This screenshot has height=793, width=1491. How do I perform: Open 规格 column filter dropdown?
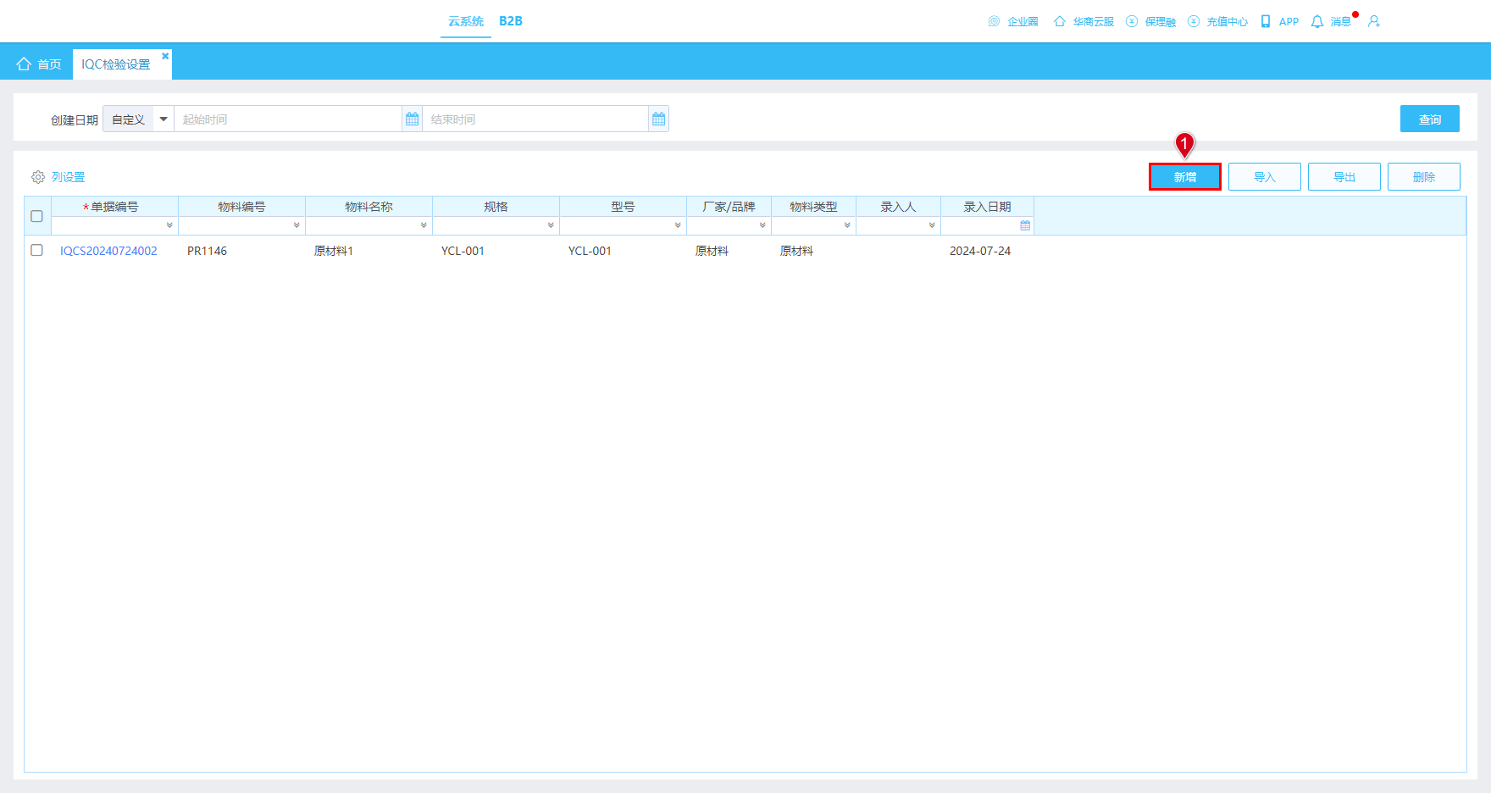coord(551,225)
